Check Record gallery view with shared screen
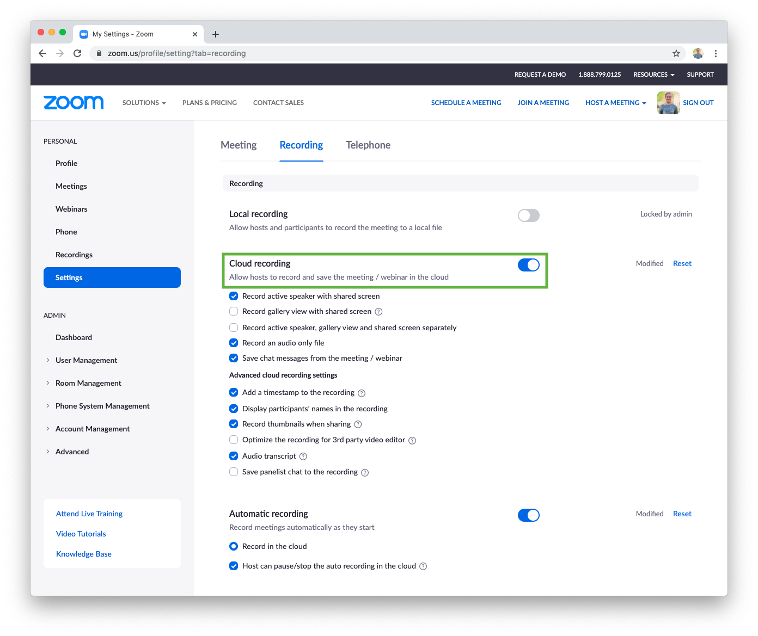758x636 pixels. 234,311
